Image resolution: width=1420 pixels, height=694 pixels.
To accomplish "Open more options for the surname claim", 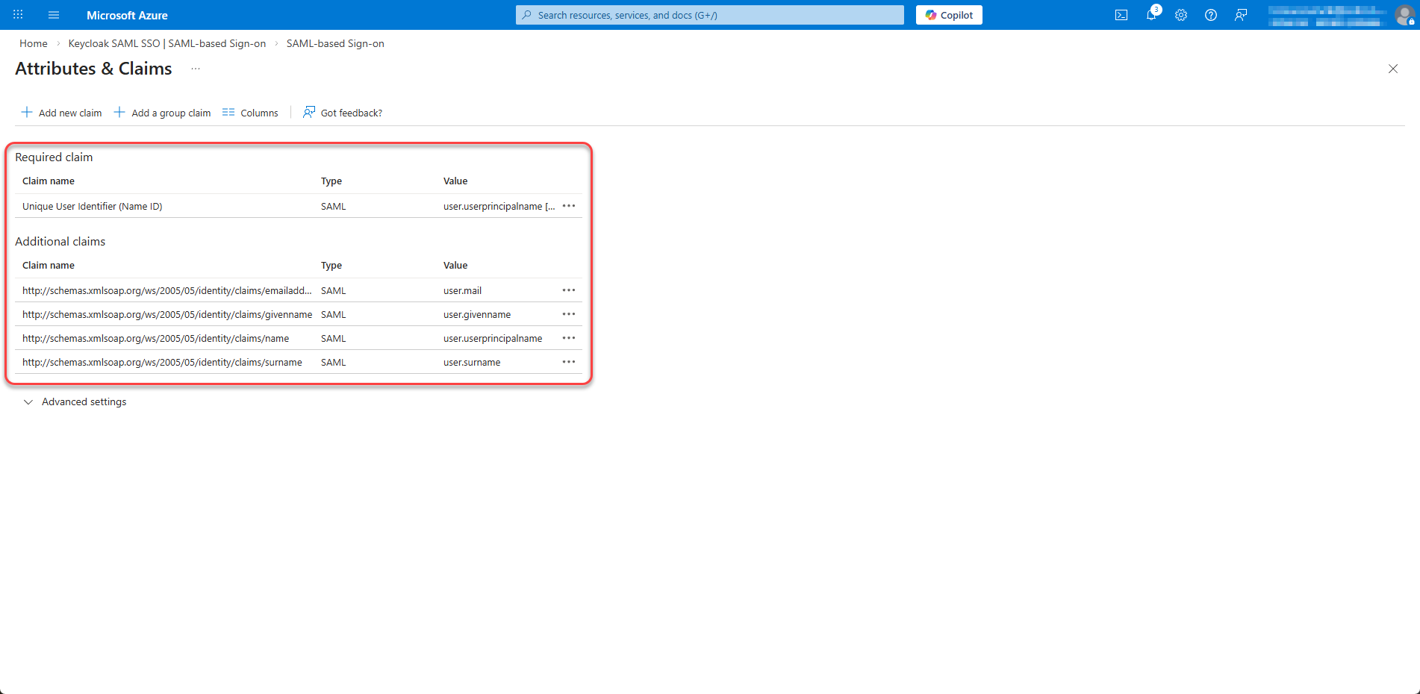I will [568, 362].
